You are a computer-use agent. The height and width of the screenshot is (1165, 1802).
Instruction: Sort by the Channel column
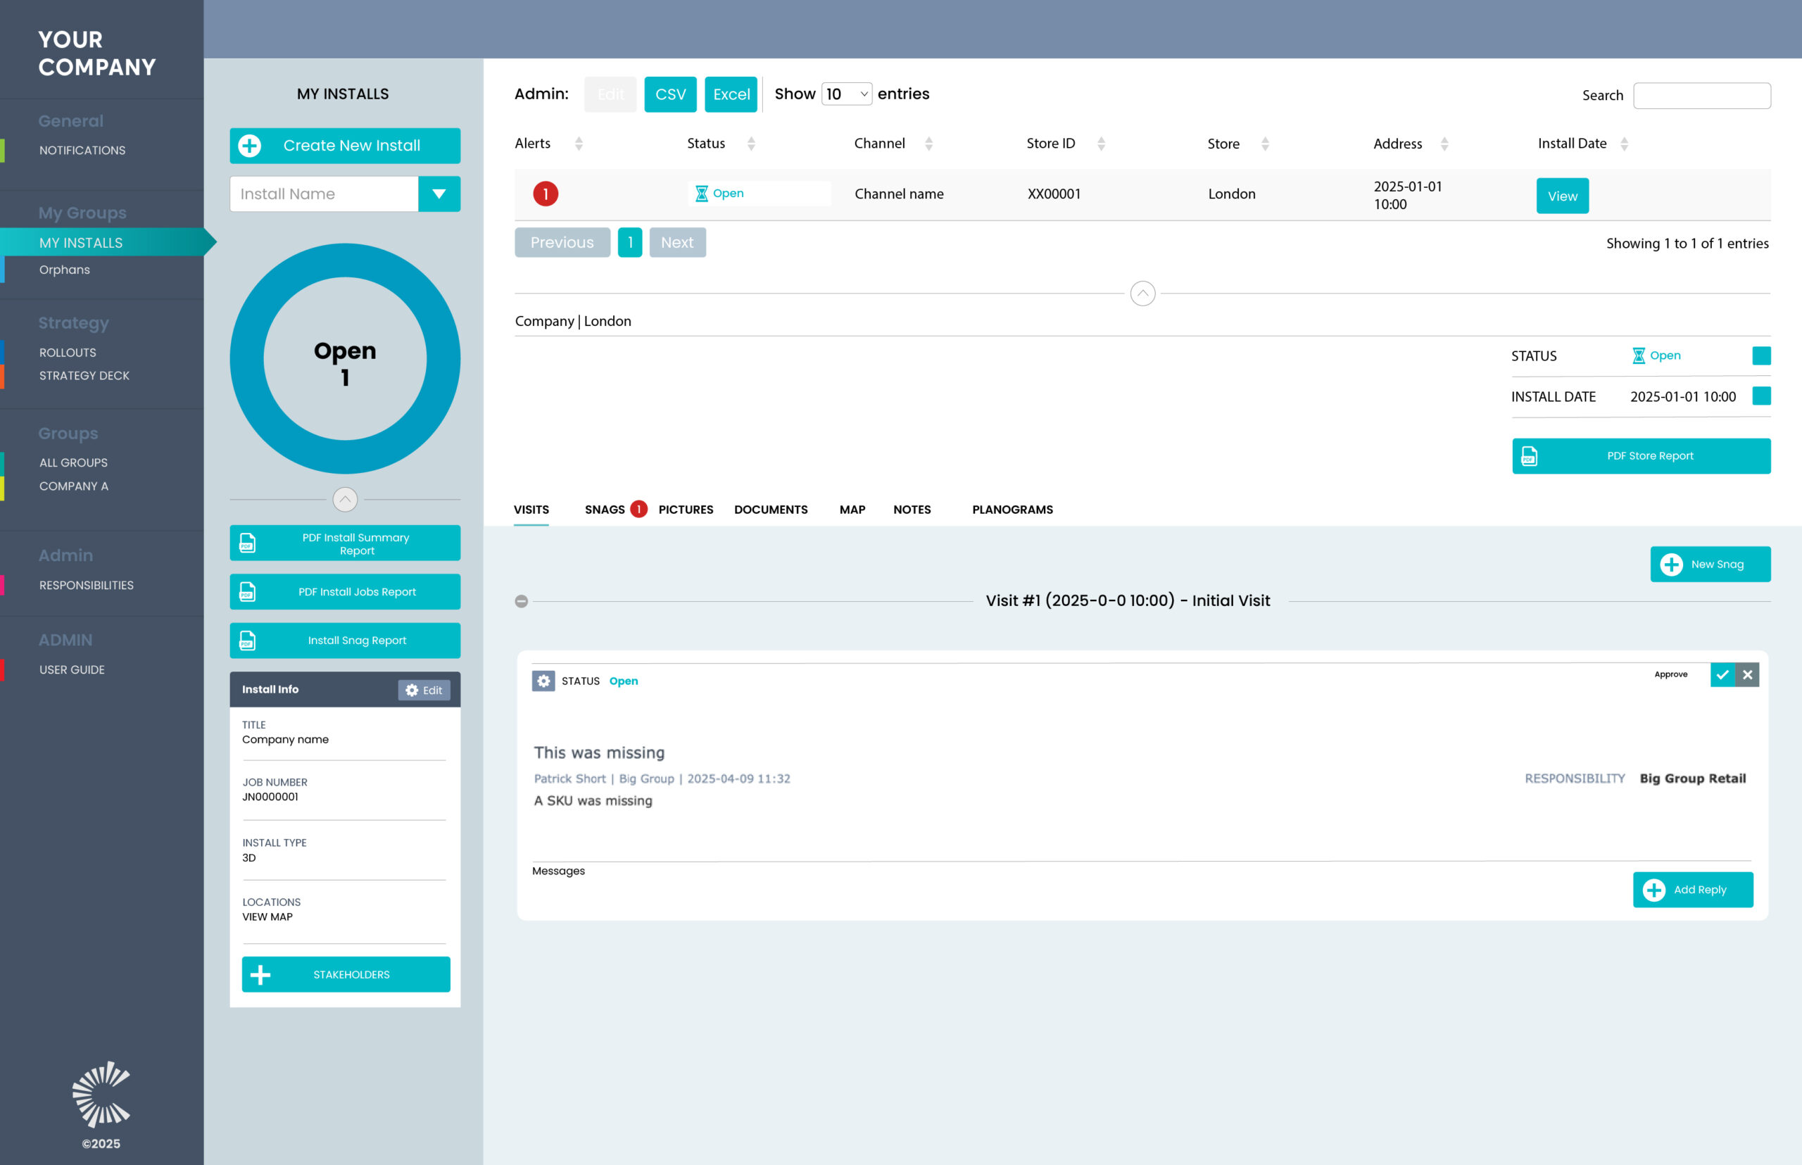tap(929, 144)
